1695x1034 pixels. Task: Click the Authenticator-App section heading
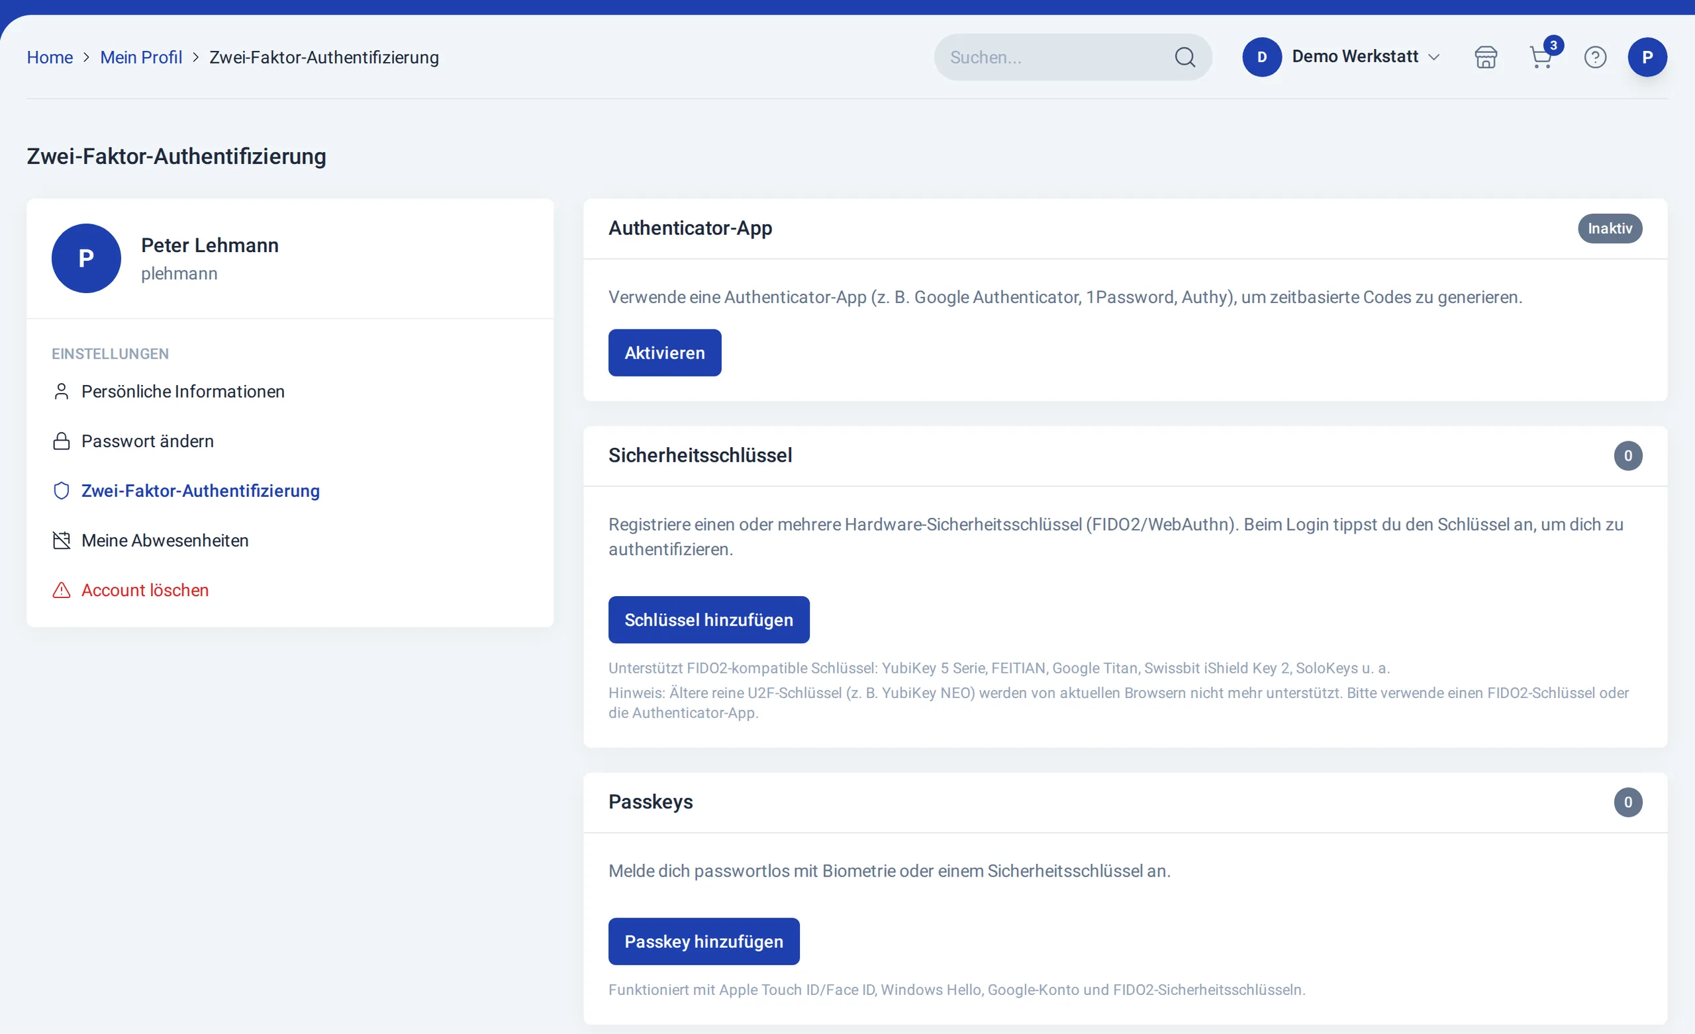(690, 228)
